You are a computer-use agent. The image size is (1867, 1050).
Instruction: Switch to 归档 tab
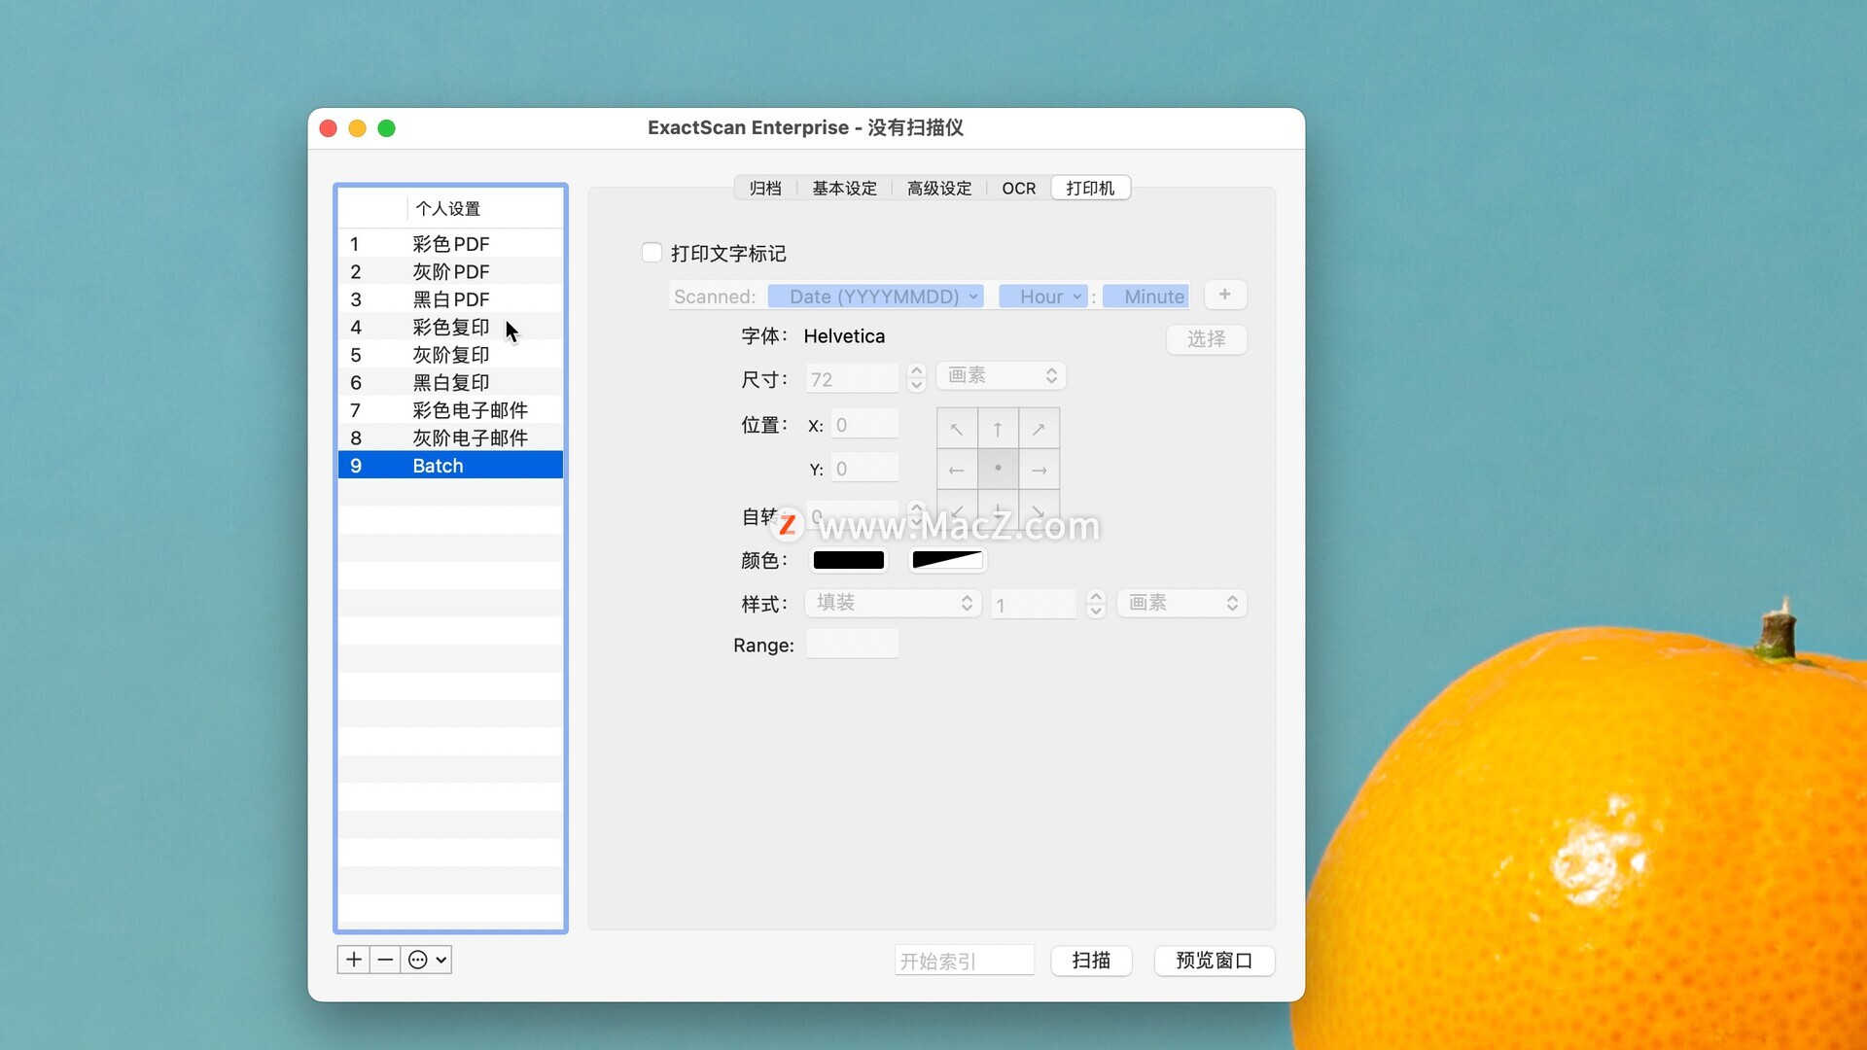[x=765, y=188]
